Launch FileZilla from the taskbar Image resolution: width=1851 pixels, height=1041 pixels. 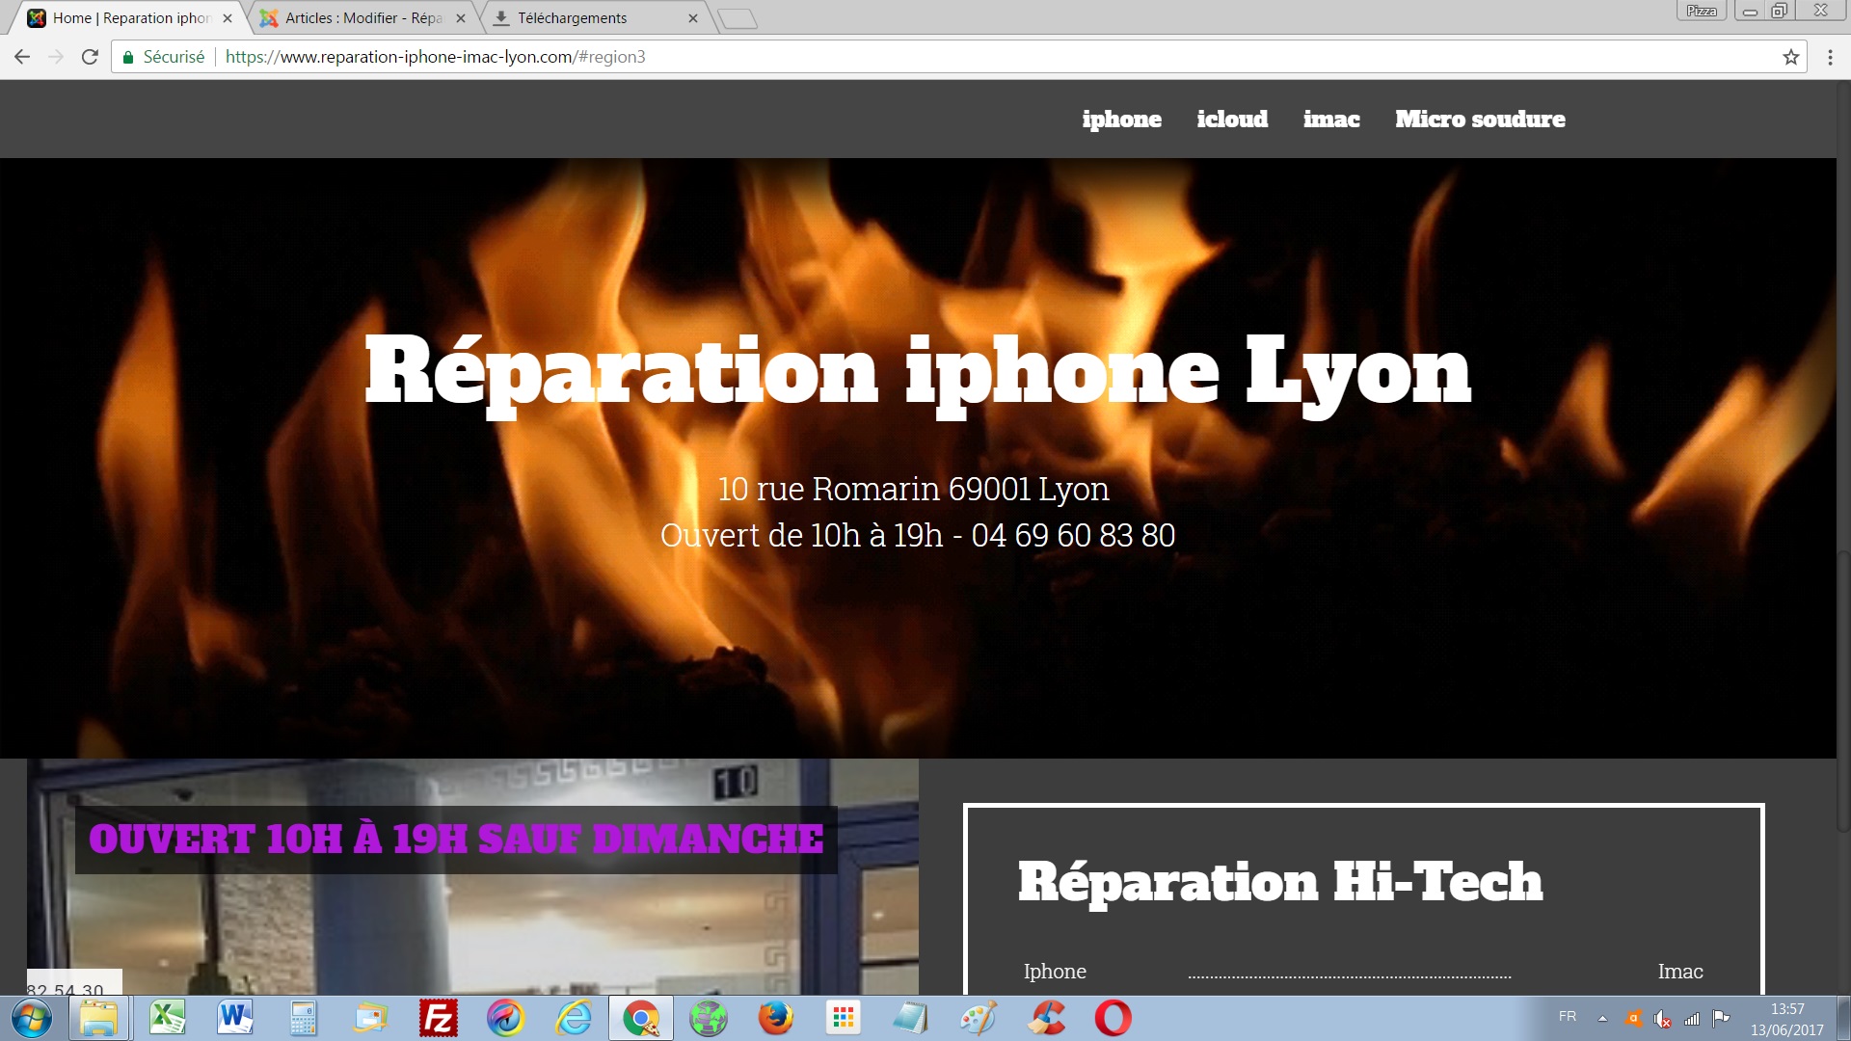[438, 1018]
